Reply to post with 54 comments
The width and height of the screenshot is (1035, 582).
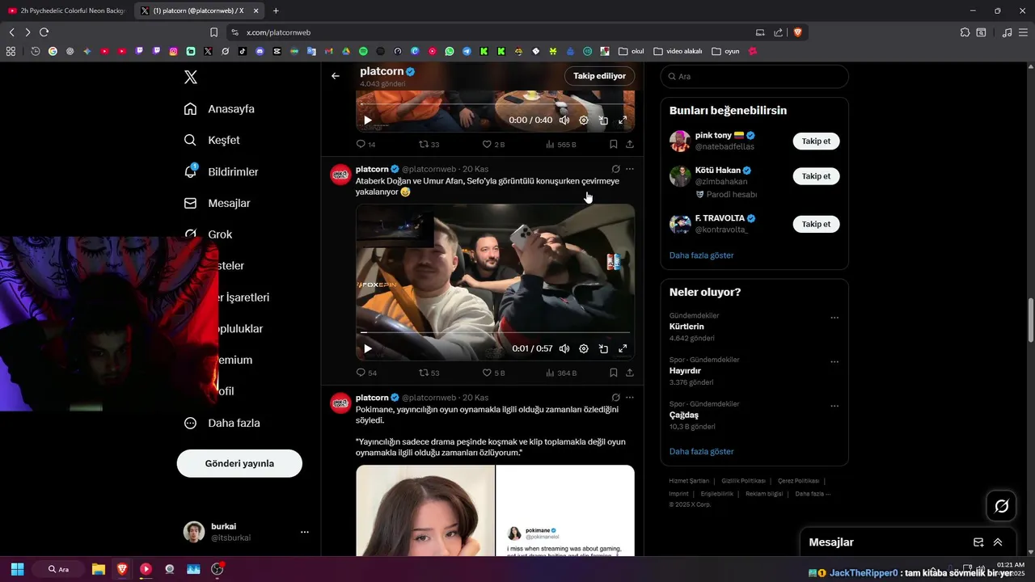[x=366, y=373]
